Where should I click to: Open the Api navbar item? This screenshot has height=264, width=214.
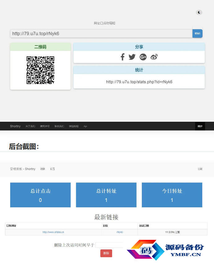(85, 126)
